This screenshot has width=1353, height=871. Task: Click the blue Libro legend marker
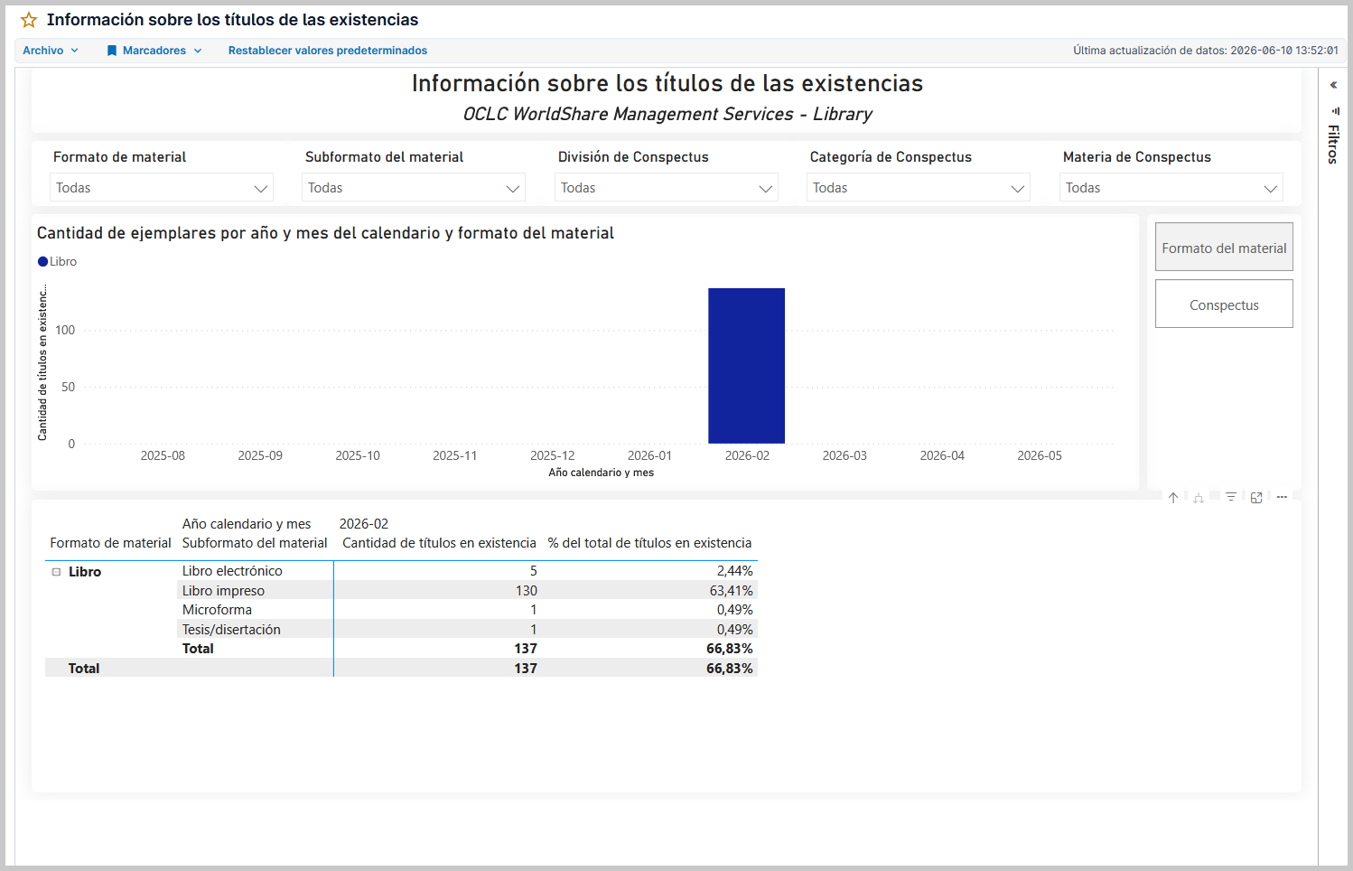tap(42, 262)
